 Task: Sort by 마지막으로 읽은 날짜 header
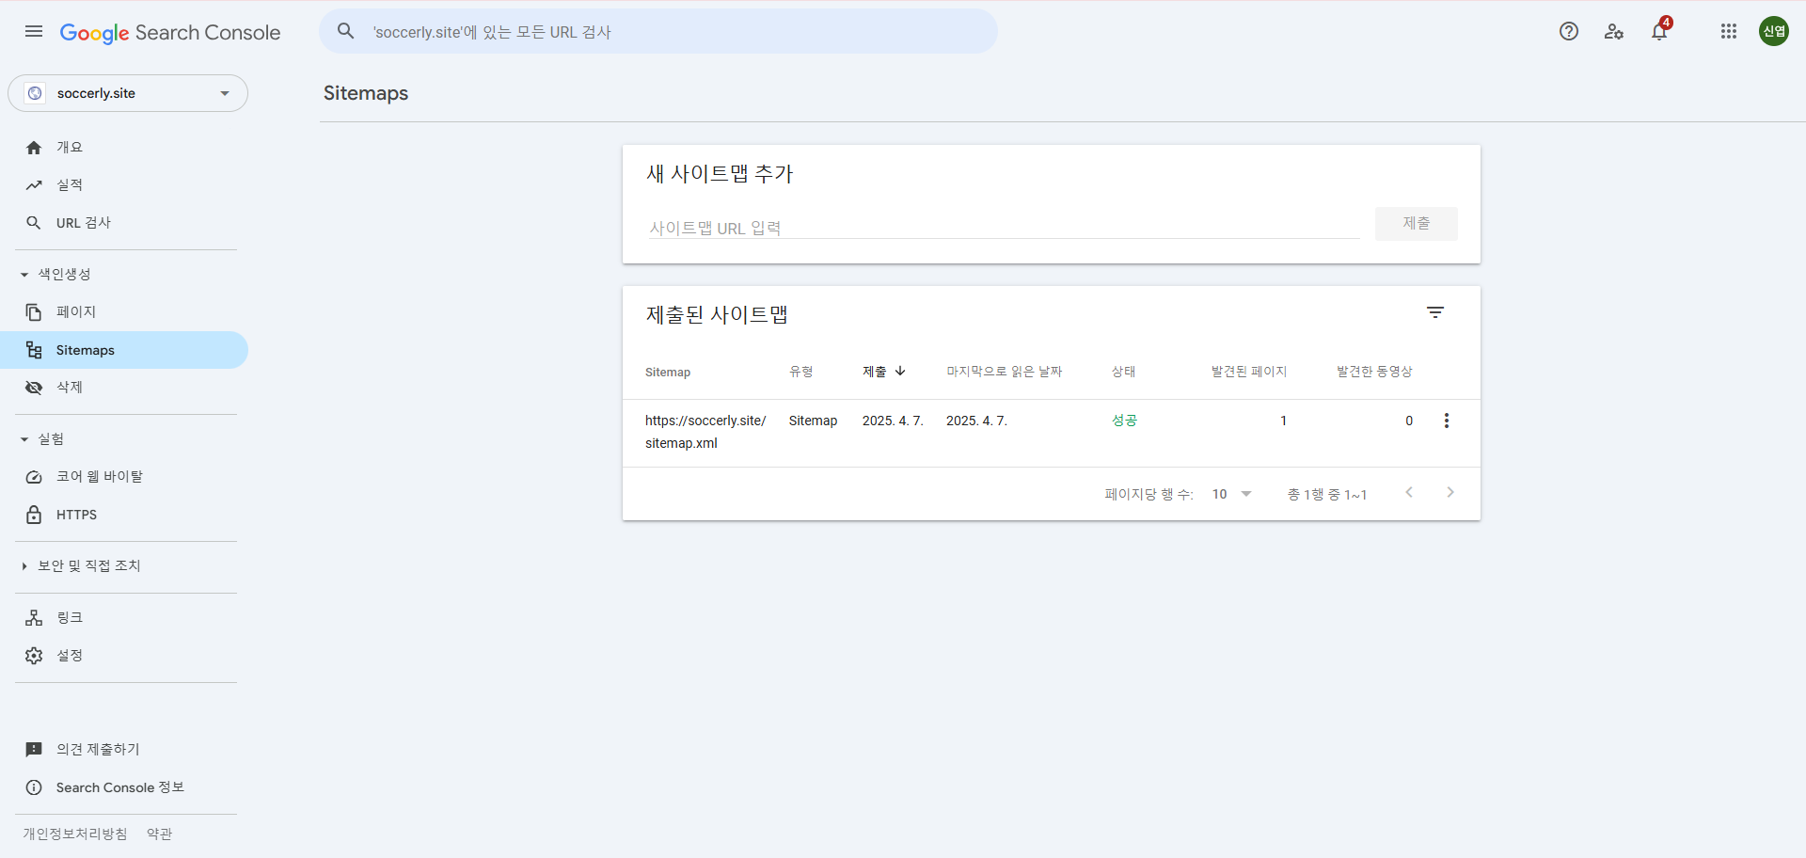coord(1005,372)
